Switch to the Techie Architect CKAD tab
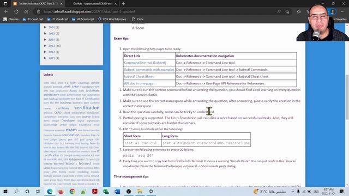Viewport: 349px width, 196px height. coord(38,4)
